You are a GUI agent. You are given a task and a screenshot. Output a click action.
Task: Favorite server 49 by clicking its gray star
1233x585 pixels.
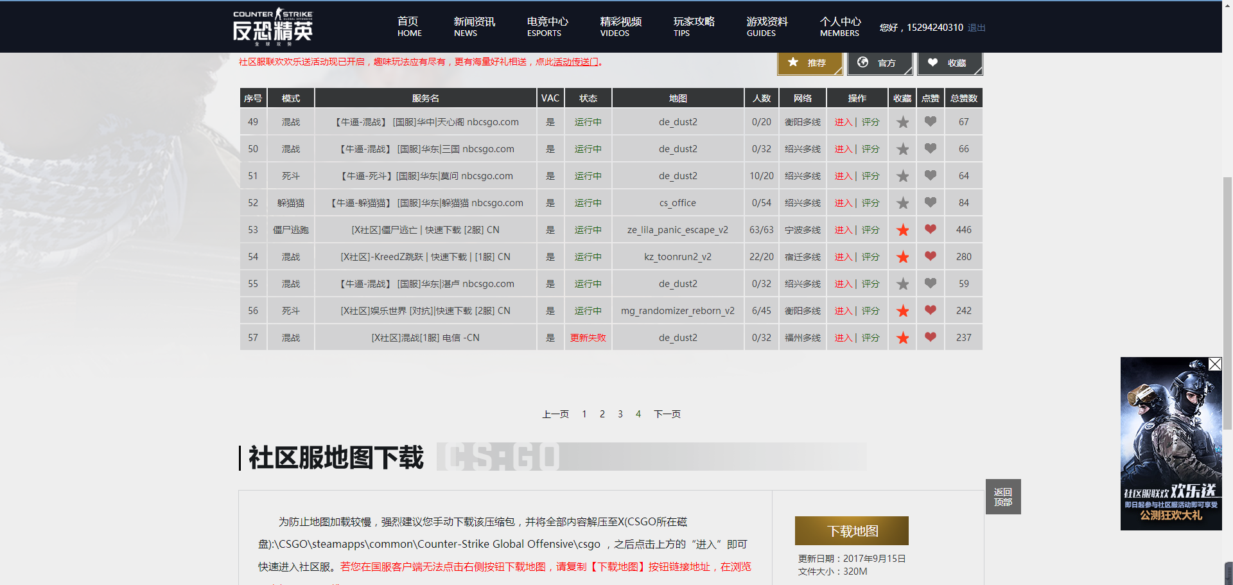click(x=902, y=121)
